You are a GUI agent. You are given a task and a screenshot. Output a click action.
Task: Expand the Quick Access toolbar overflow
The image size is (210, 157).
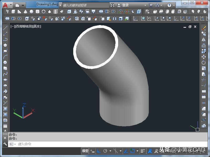tap(23, 5)
